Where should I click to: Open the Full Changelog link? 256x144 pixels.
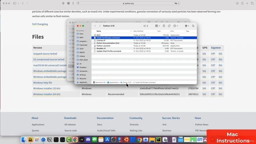[x=40, y=24]
